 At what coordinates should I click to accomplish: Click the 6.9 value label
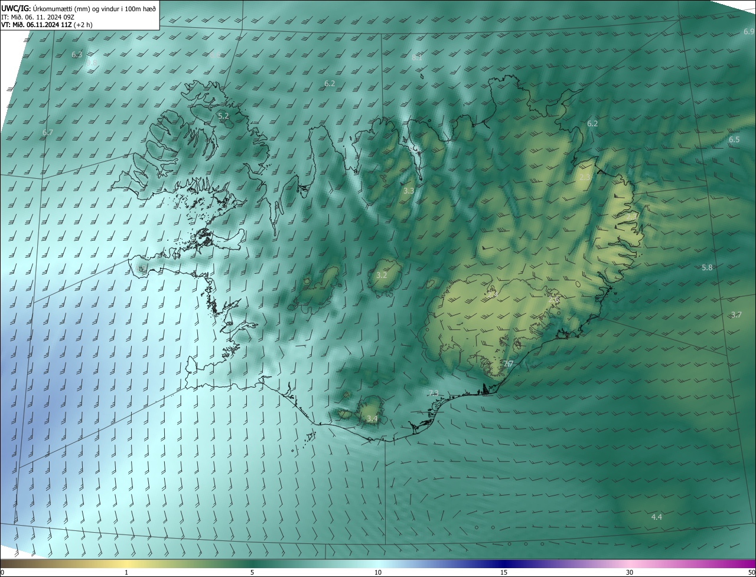coord(749,31)
